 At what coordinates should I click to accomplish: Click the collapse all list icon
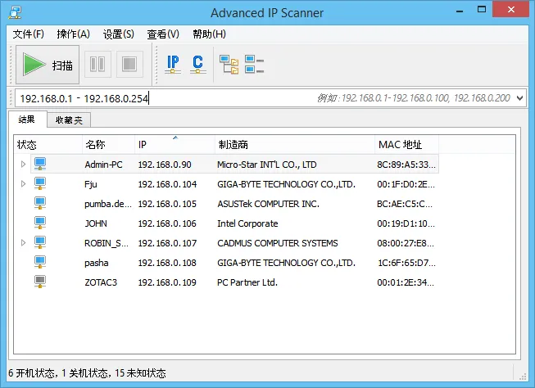click(255, 64)
